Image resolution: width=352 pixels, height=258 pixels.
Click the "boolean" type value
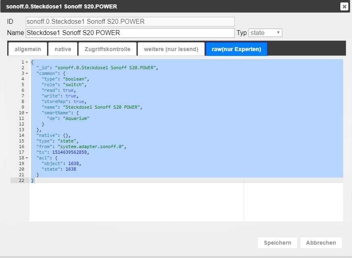[x=75, y=79]
